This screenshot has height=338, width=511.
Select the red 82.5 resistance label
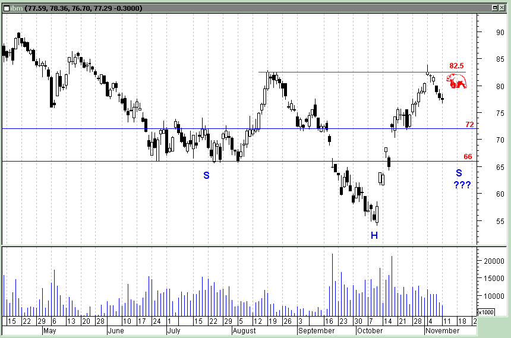pos(456,66)
